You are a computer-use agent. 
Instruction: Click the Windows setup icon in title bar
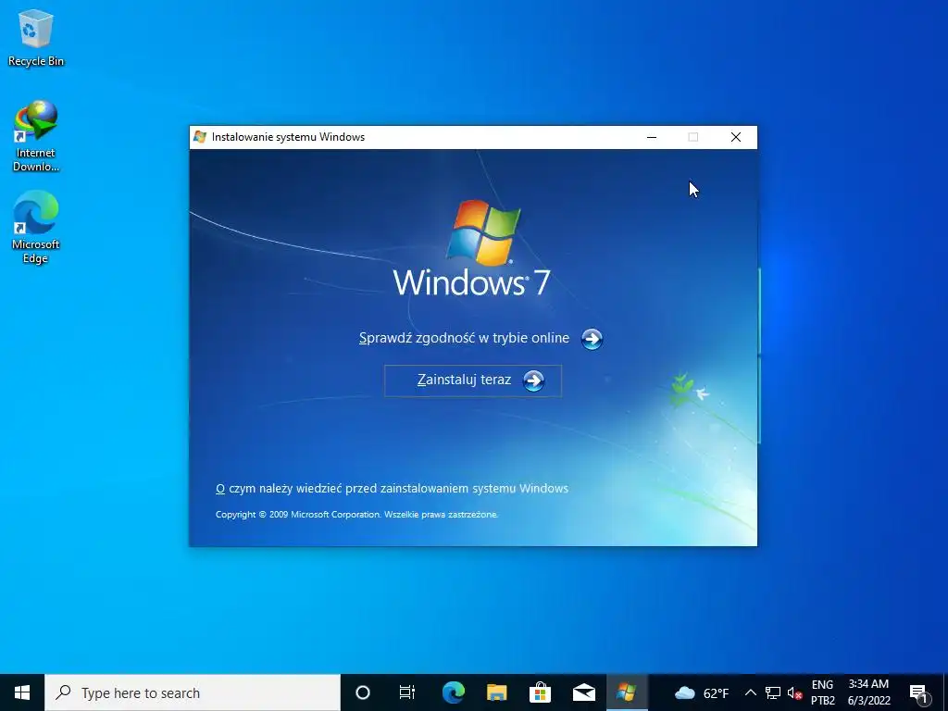200,137
